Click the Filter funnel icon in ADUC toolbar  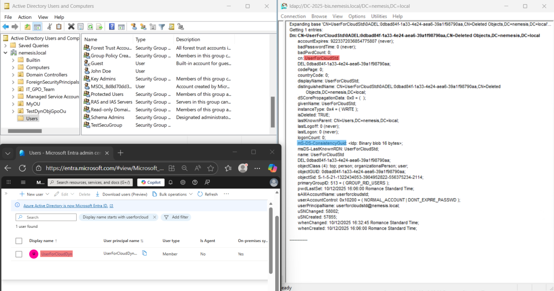point(162,27)
